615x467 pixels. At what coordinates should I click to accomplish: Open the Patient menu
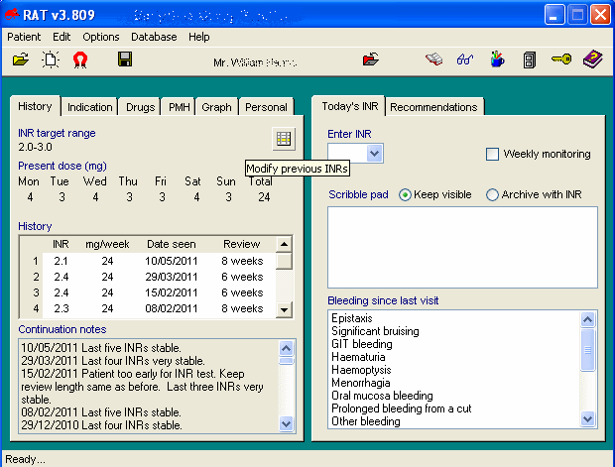[24, 37]
